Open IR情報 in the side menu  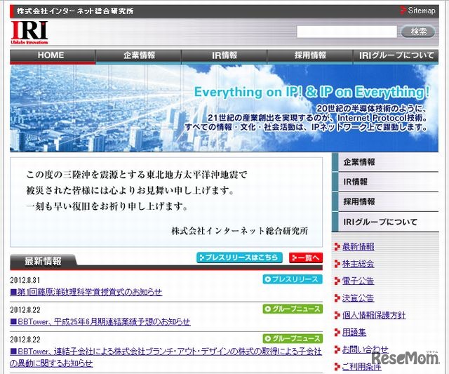pyautogui.click(x=385, y=182)
